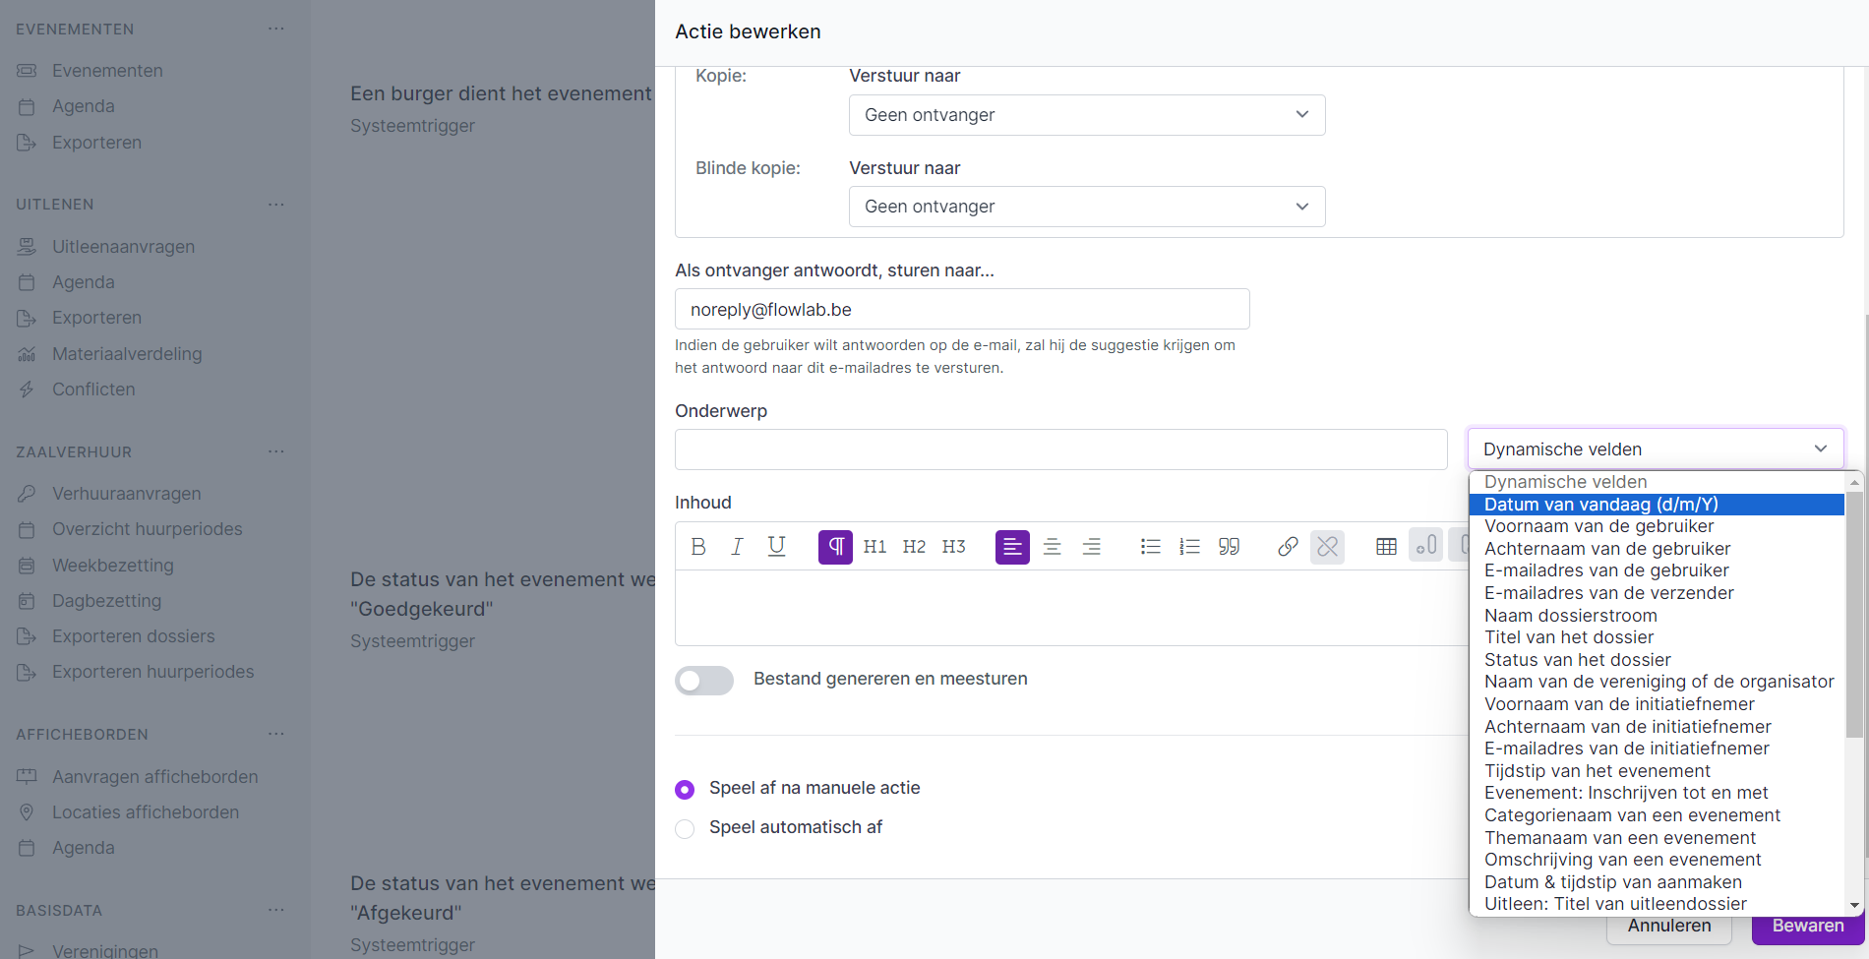Apply italic formatting in editor
Screen dimensions: 1869x959
[737, 547]
